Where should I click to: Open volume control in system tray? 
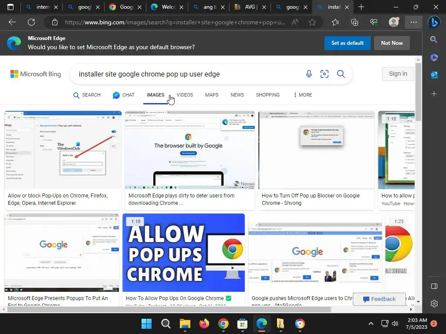[x=395, y=324]
